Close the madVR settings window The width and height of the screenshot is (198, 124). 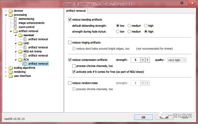192,3
